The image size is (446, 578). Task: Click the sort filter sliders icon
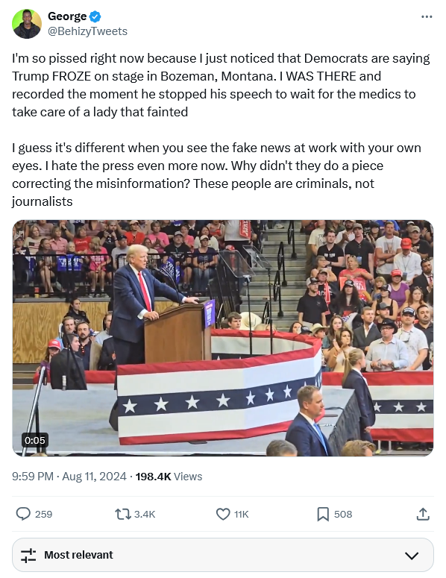pyautogui.click(x=28, y=555)
